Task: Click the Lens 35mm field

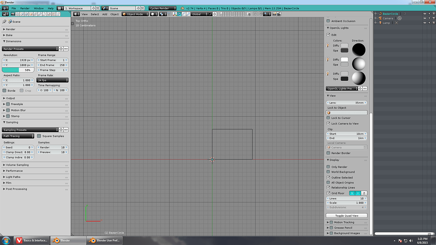Action: [x=347, y=103]
